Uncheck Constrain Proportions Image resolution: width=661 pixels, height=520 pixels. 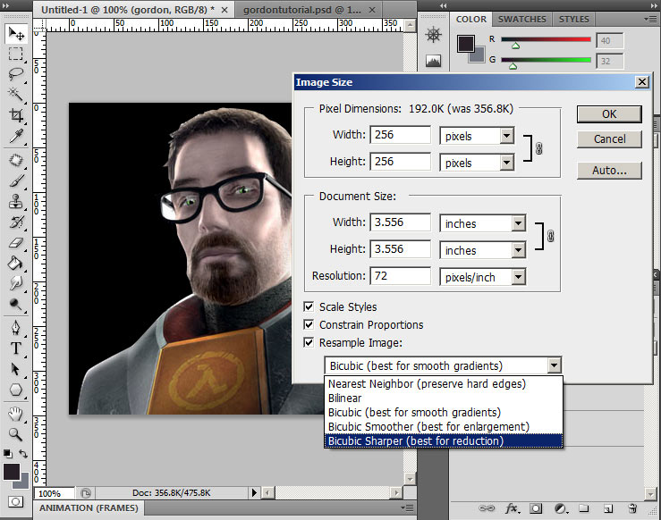click(309, 324)
